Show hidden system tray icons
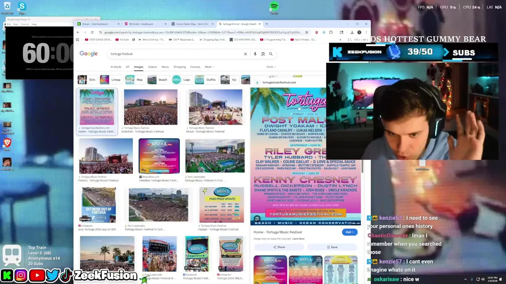 tap(465, 279)
